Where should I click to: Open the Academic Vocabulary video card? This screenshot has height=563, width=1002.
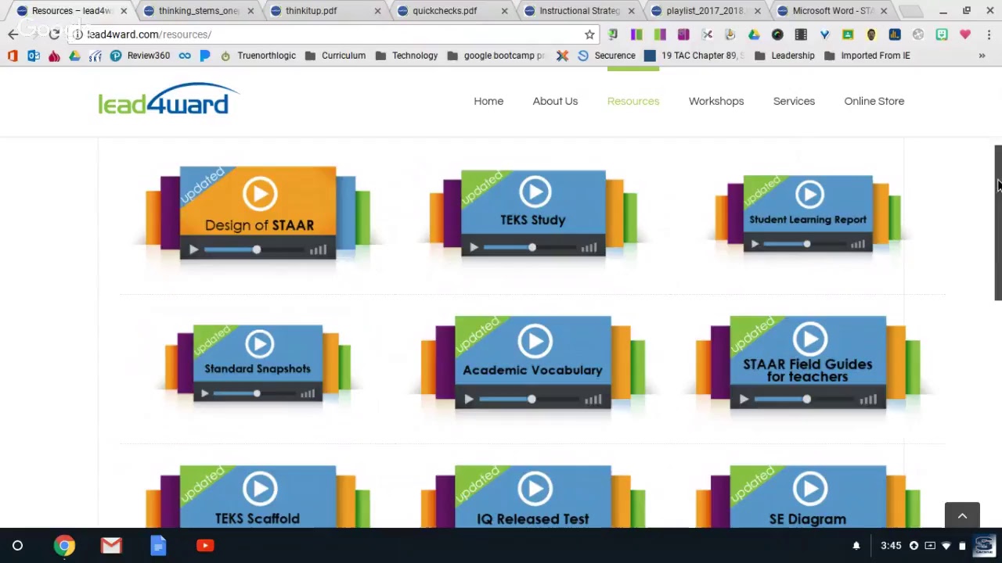tap(533, 363)
